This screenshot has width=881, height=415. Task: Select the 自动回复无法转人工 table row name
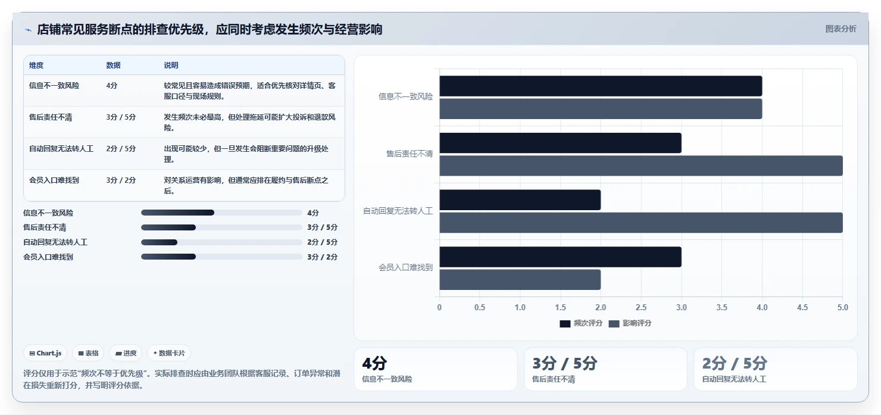coord(61,149)
